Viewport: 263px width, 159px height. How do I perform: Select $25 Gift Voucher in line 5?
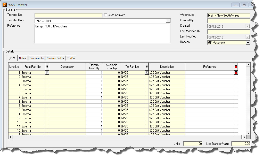[167, 89]
